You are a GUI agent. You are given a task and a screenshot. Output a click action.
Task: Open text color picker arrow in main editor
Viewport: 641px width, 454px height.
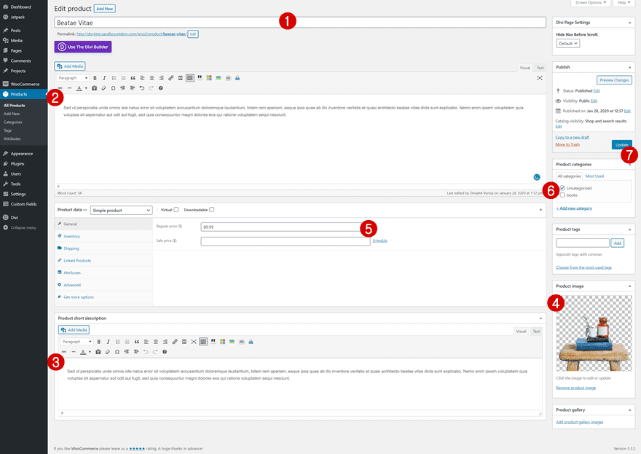[86, 88]
